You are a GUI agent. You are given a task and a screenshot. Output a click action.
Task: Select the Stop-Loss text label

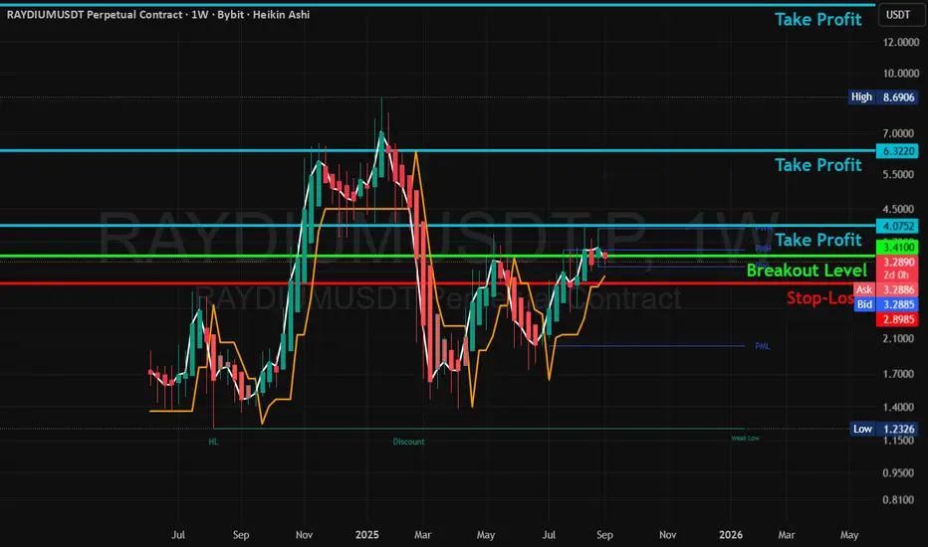point(820,298)
